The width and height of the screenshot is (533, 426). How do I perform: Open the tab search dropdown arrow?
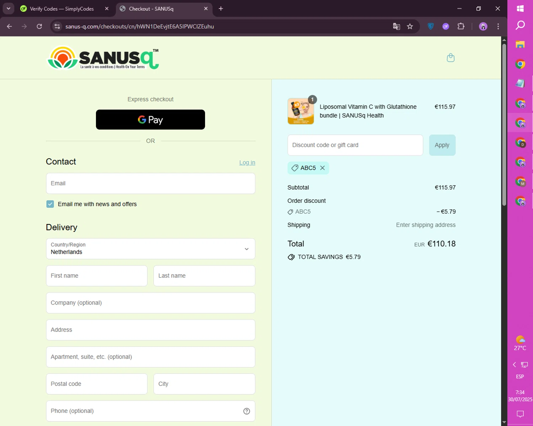[9, 9]
